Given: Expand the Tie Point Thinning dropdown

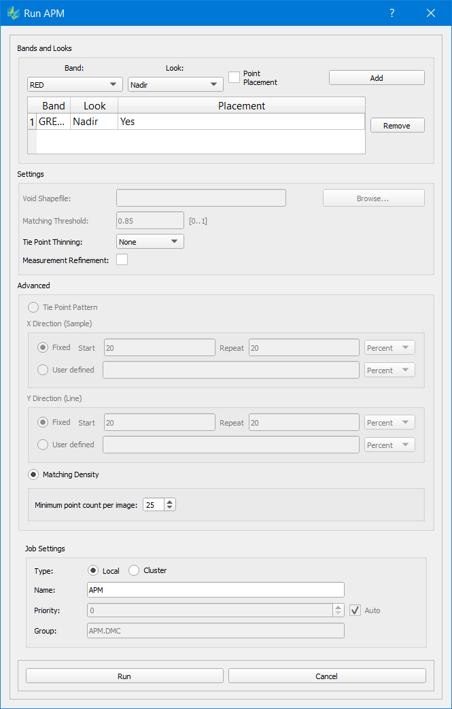Looking at the screenshot, I should coord(150,241).
